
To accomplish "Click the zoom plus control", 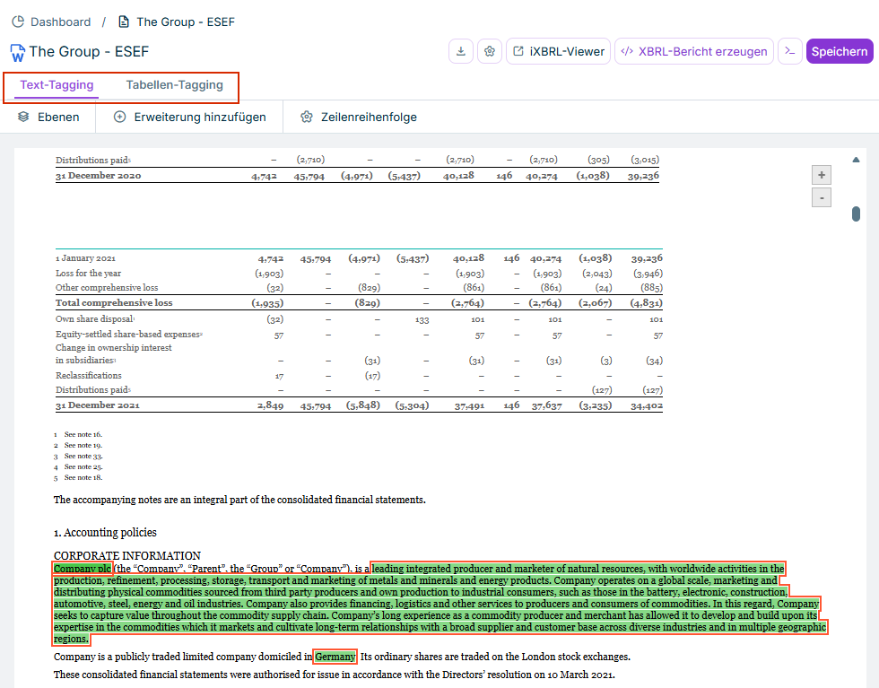I will 822,174.
